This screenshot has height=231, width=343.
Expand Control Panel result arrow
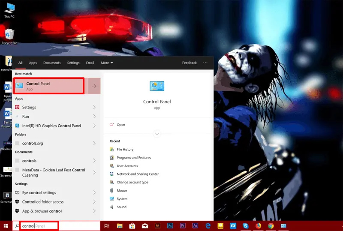tap(94, 86)
